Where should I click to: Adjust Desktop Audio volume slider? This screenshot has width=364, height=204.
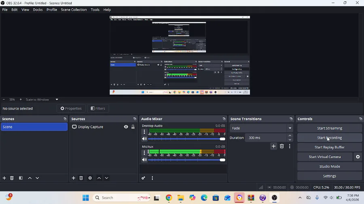tap(186, 139)
